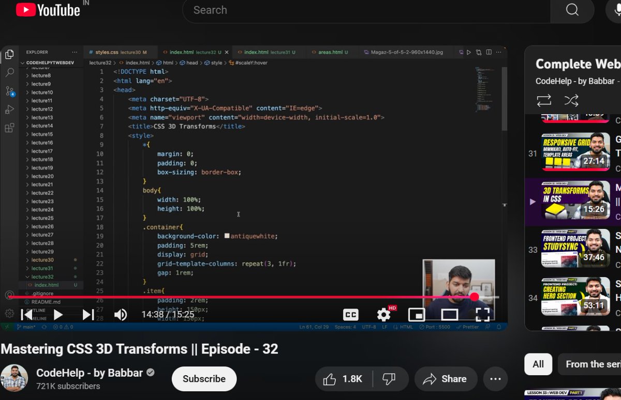The image size is (621, 400).
Task: Toggle playlist loop icon
Action: click(x=544, y=100)
